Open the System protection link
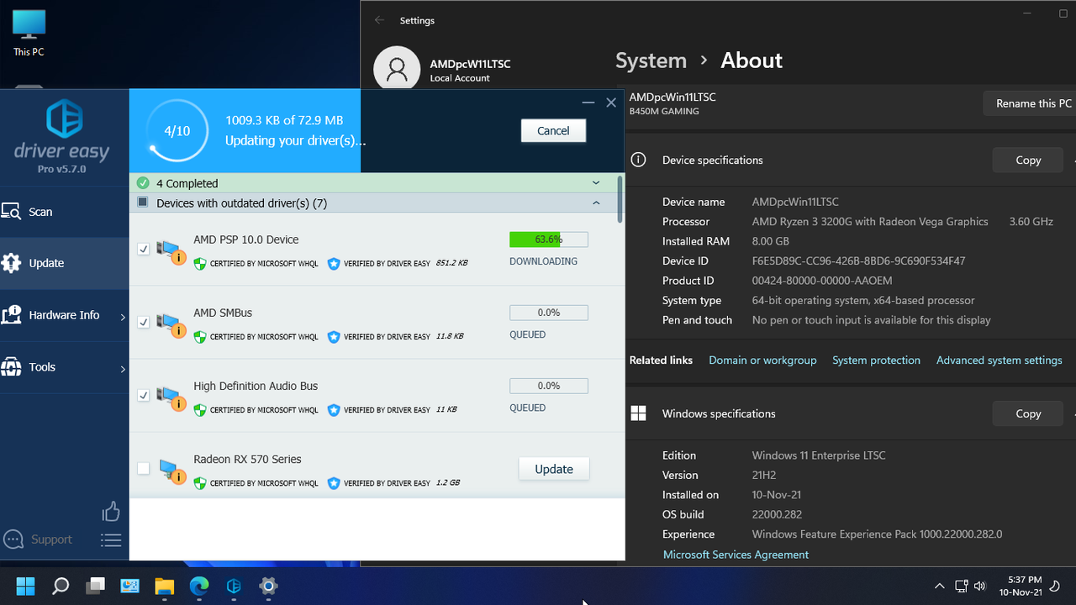Viewport: 1076px width, 605px height. point(876,360)
